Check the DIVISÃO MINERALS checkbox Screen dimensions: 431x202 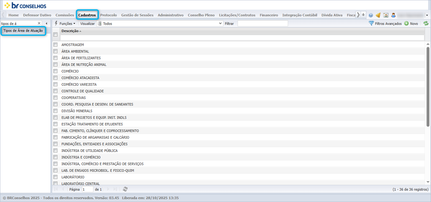click(x=56, y=111)
